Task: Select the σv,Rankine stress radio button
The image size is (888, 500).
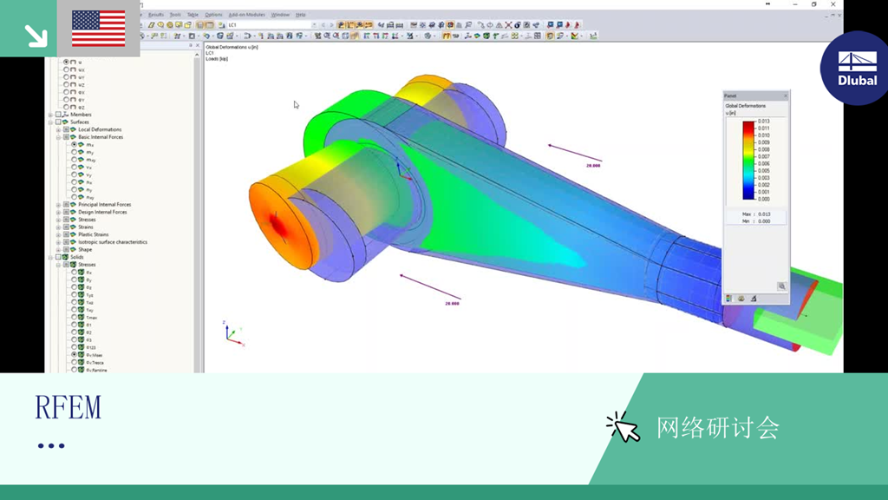Action: [x=75, y=370]
